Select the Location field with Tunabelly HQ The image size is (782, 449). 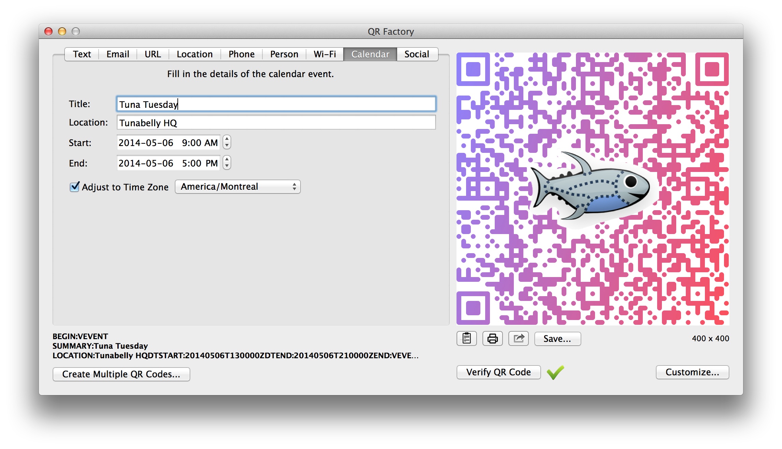tap(276, 122)
